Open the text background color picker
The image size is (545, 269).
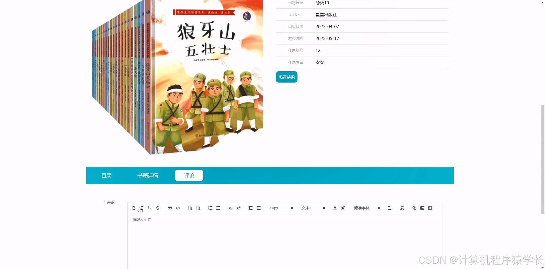[343, 208]
